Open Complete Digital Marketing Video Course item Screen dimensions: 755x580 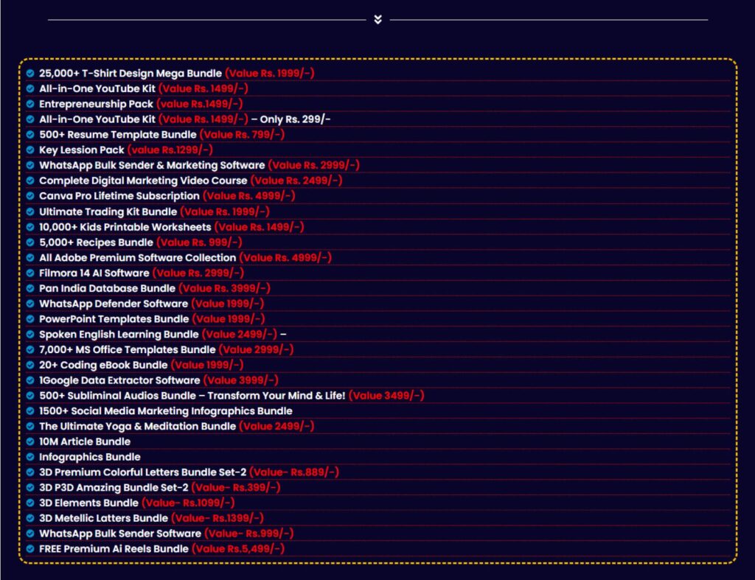pyautogui.click(x=143, y=181)
